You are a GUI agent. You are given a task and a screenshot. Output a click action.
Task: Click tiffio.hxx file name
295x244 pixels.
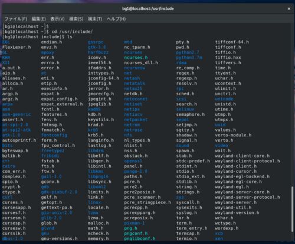(228, 58)
